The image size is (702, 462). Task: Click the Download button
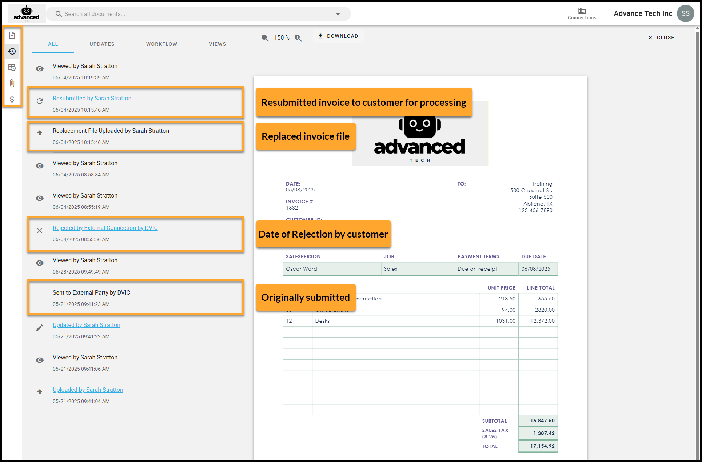(x=338, y=36)
